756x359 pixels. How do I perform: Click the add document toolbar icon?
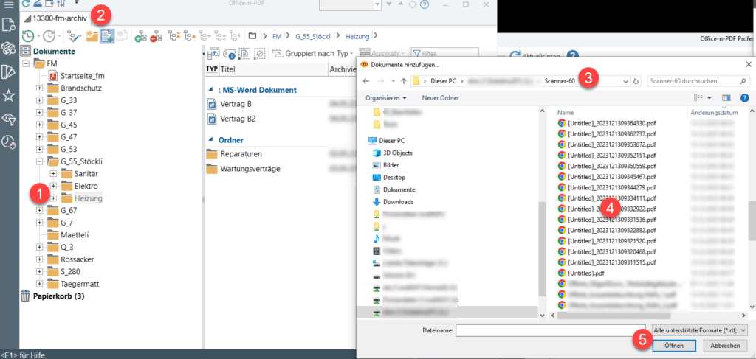(107, 35)
